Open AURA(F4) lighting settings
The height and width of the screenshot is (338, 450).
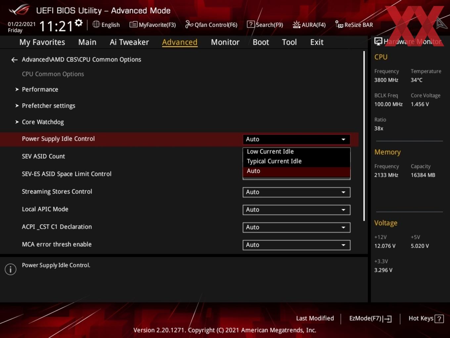coord(309,25)
